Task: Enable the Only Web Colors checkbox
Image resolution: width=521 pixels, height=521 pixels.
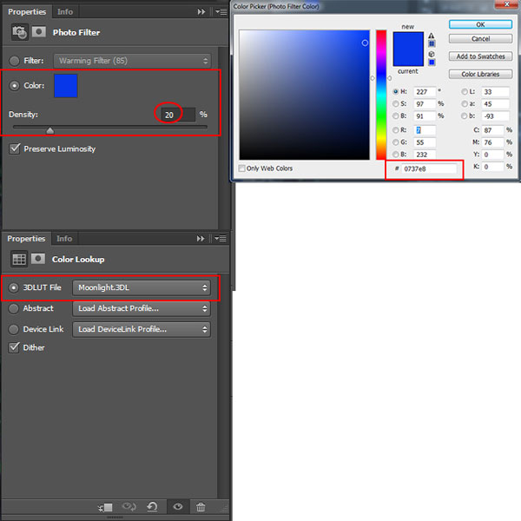Action: pos(242,168)
